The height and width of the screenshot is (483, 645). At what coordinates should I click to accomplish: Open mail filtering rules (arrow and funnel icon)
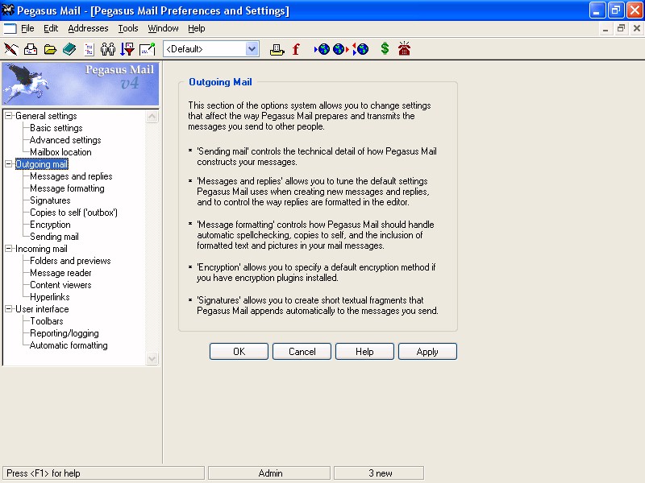(x=127, y=49)
